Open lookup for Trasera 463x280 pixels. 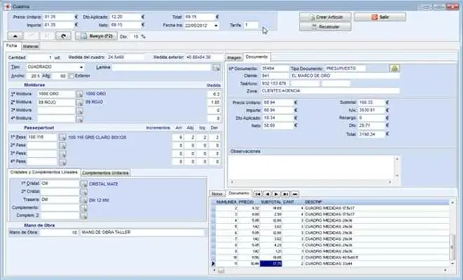[84, 200]
